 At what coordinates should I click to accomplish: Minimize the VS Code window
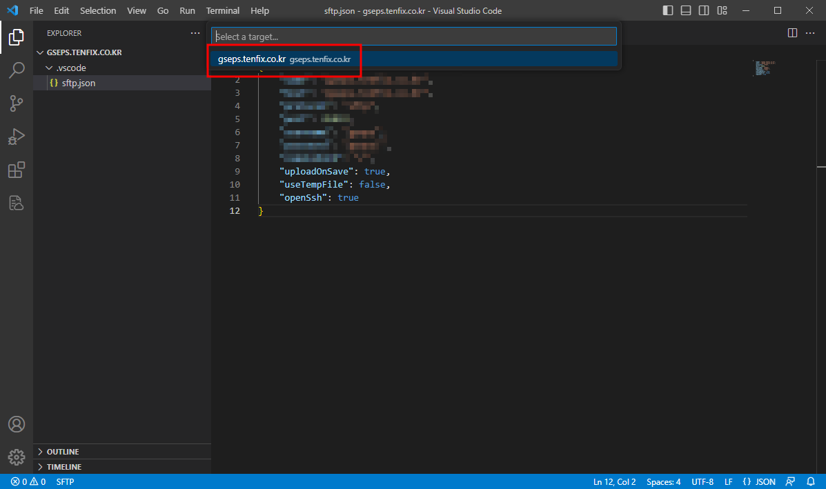click(x=746, y=10)
